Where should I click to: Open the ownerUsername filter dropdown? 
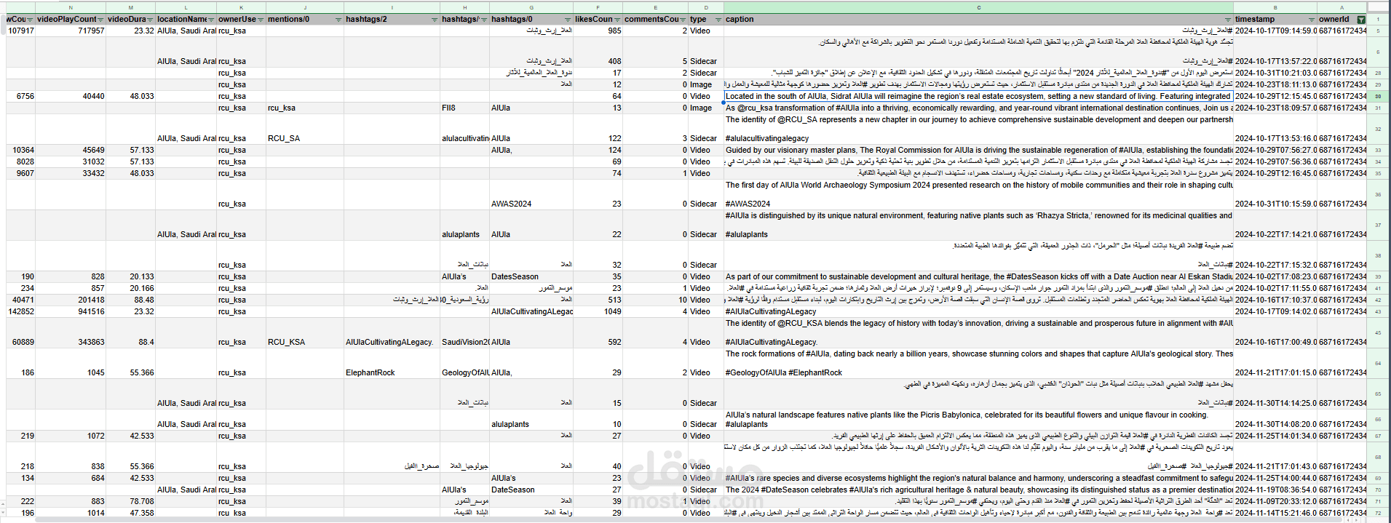[x=261, y=20]
